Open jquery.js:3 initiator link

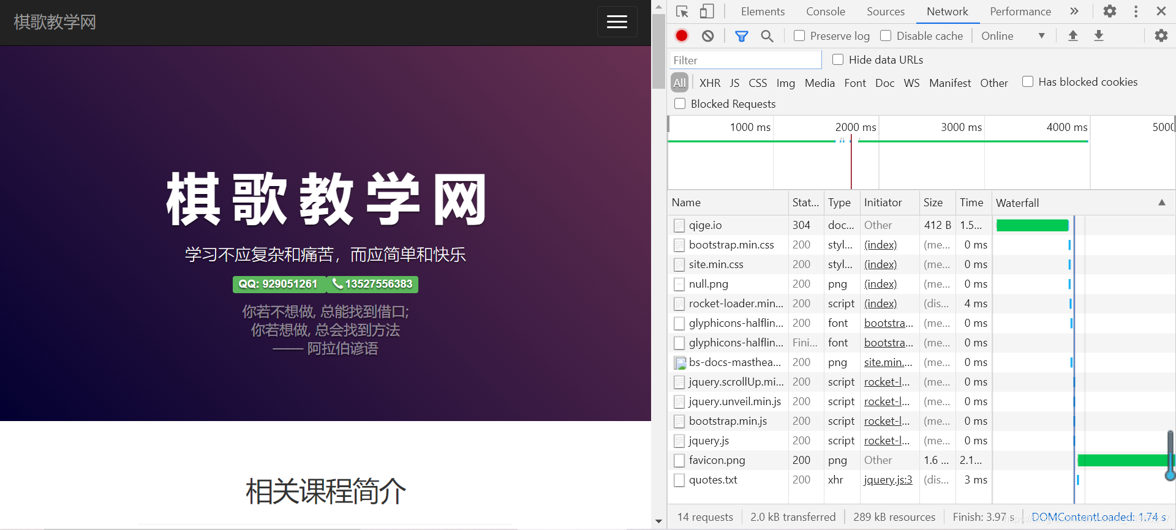888,480
